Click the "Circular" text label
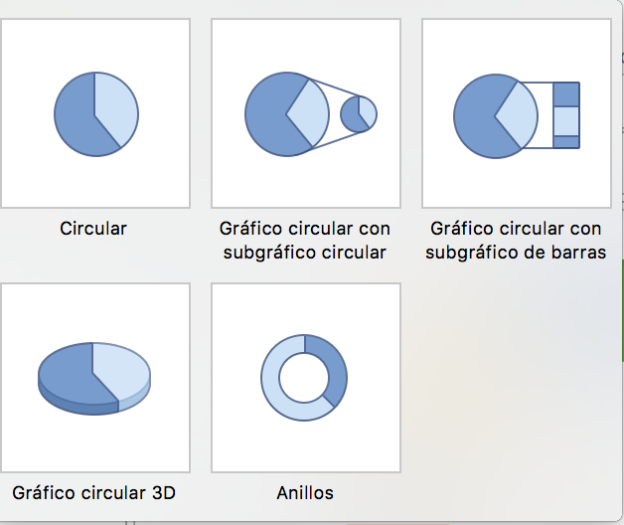Image resolution: width=624 pixels, height=525 pixels. (93, 229)
